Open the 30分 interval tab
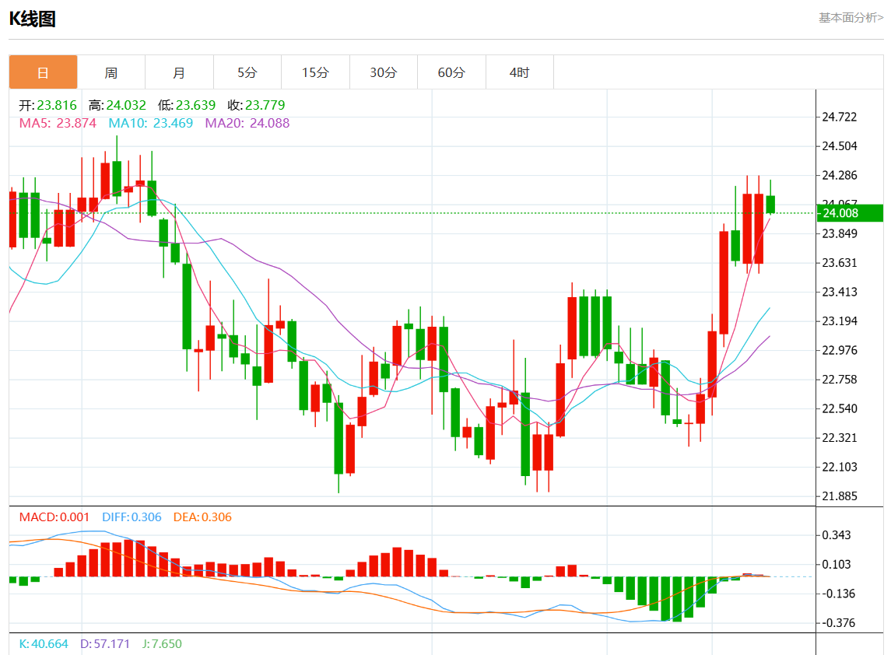This screenshot has width=891, height=655. 384,72
